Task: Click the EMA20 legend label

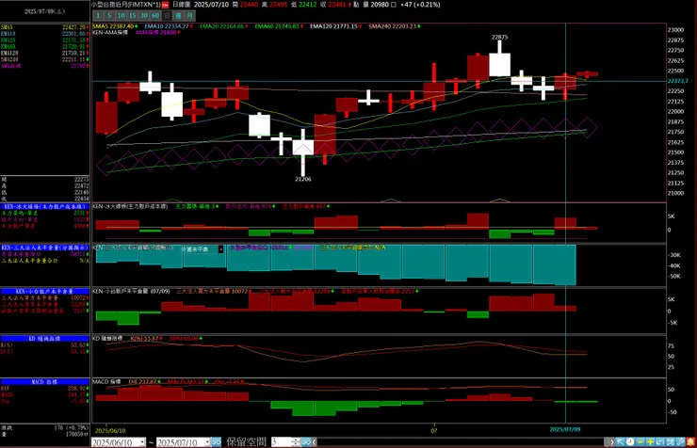Action: (x=223, y=26)
